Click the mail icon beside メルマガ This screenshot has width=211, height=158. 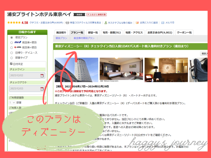[x=163, y=23]
